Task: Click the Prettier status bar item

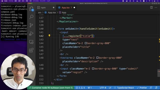Action: 142,88
